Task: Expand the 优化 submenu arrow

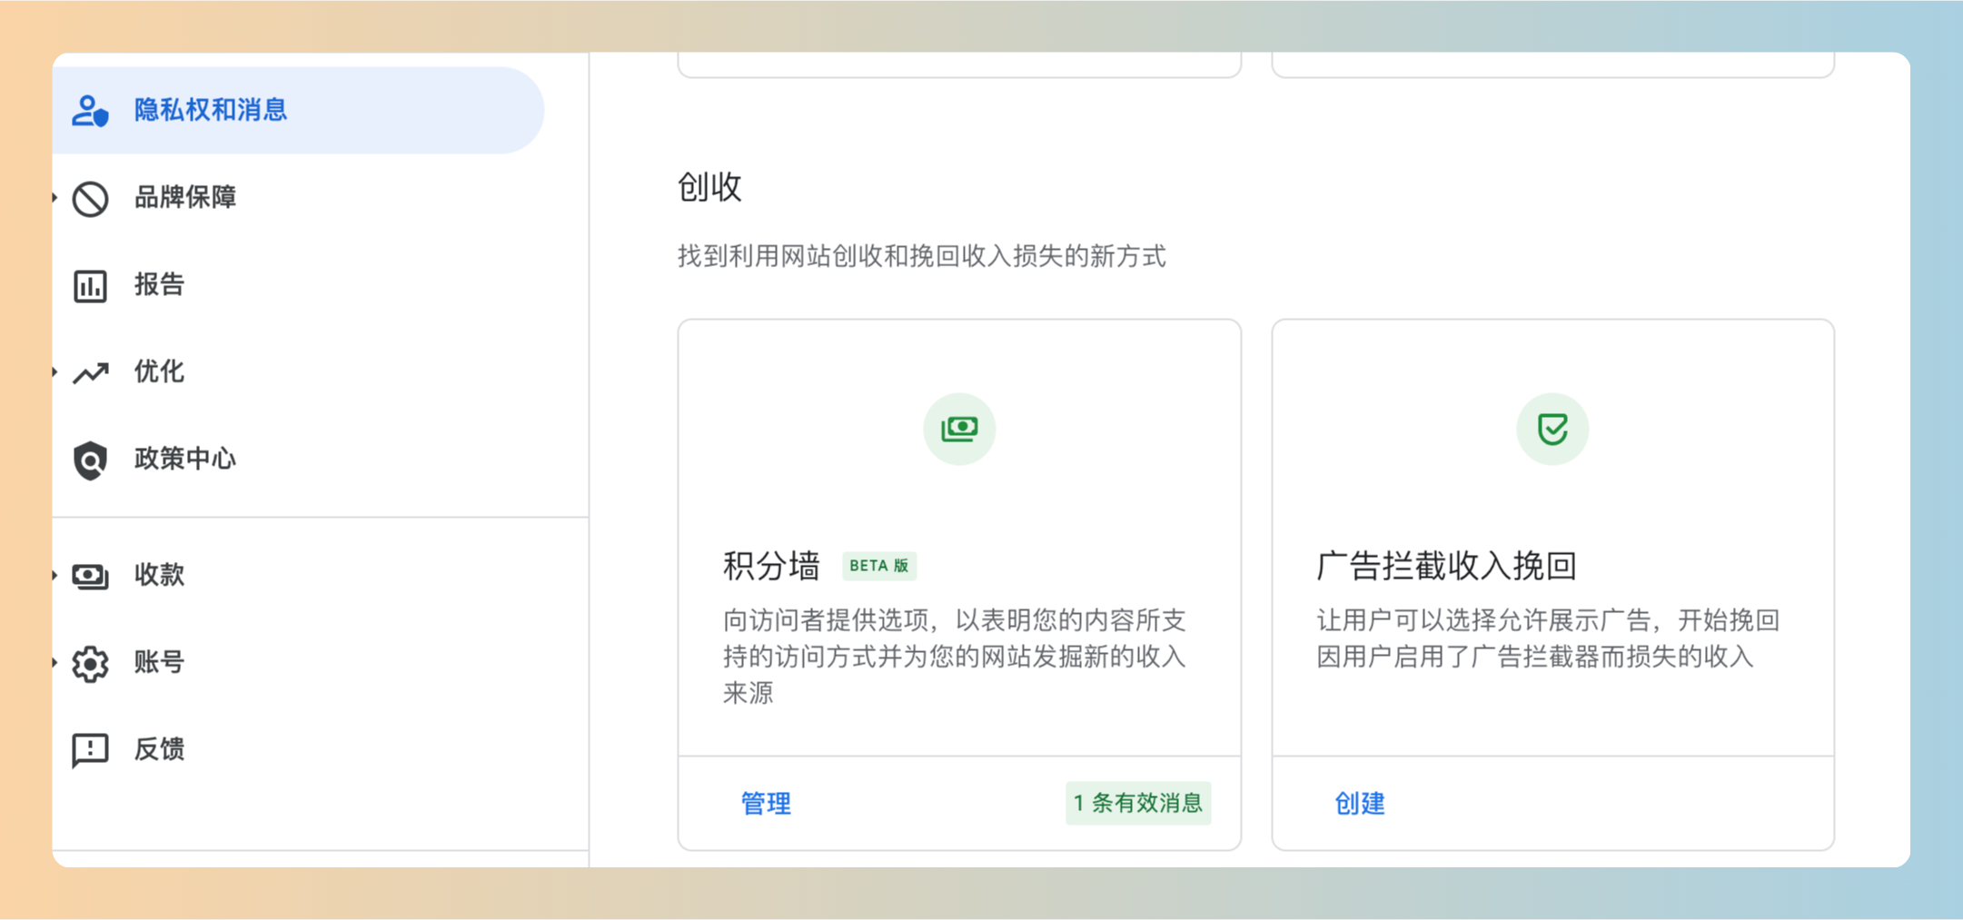Action: 55,371
